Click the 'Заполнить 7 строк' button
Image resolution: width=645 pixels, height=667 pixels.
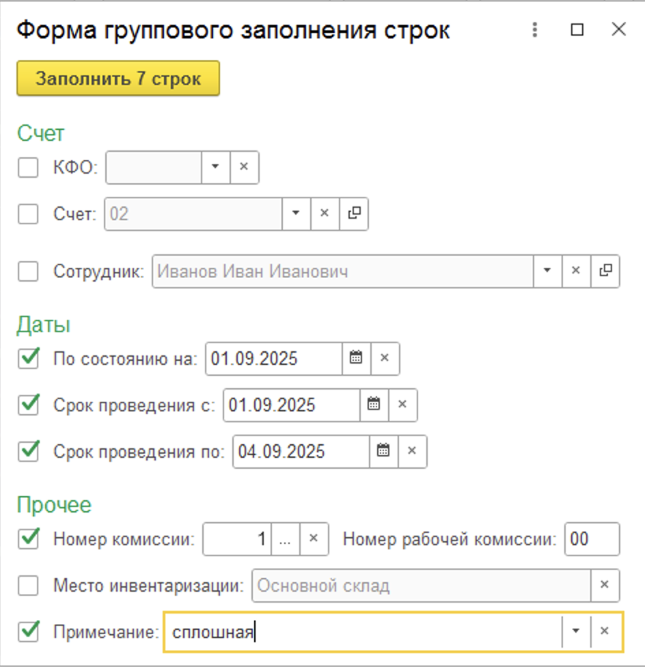[x=118, y=79]
